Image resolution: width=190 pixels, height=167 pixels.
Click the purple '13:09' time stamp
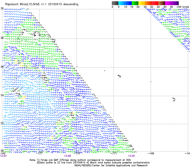point(131,156)
